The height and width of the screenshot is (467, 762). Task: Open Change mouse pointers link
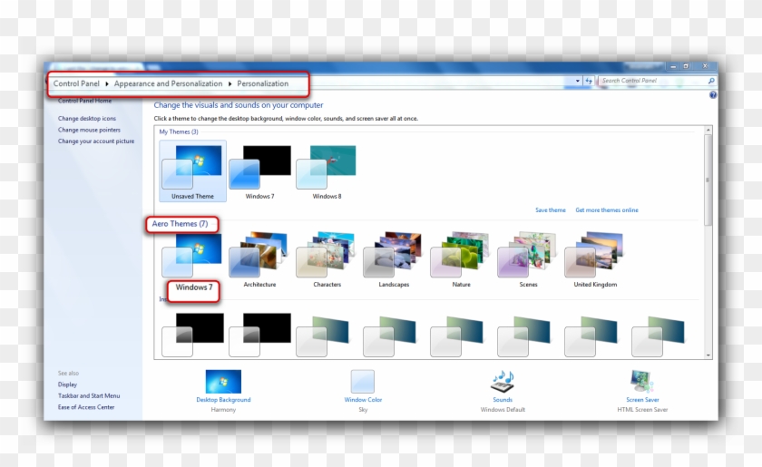(89, 130)
